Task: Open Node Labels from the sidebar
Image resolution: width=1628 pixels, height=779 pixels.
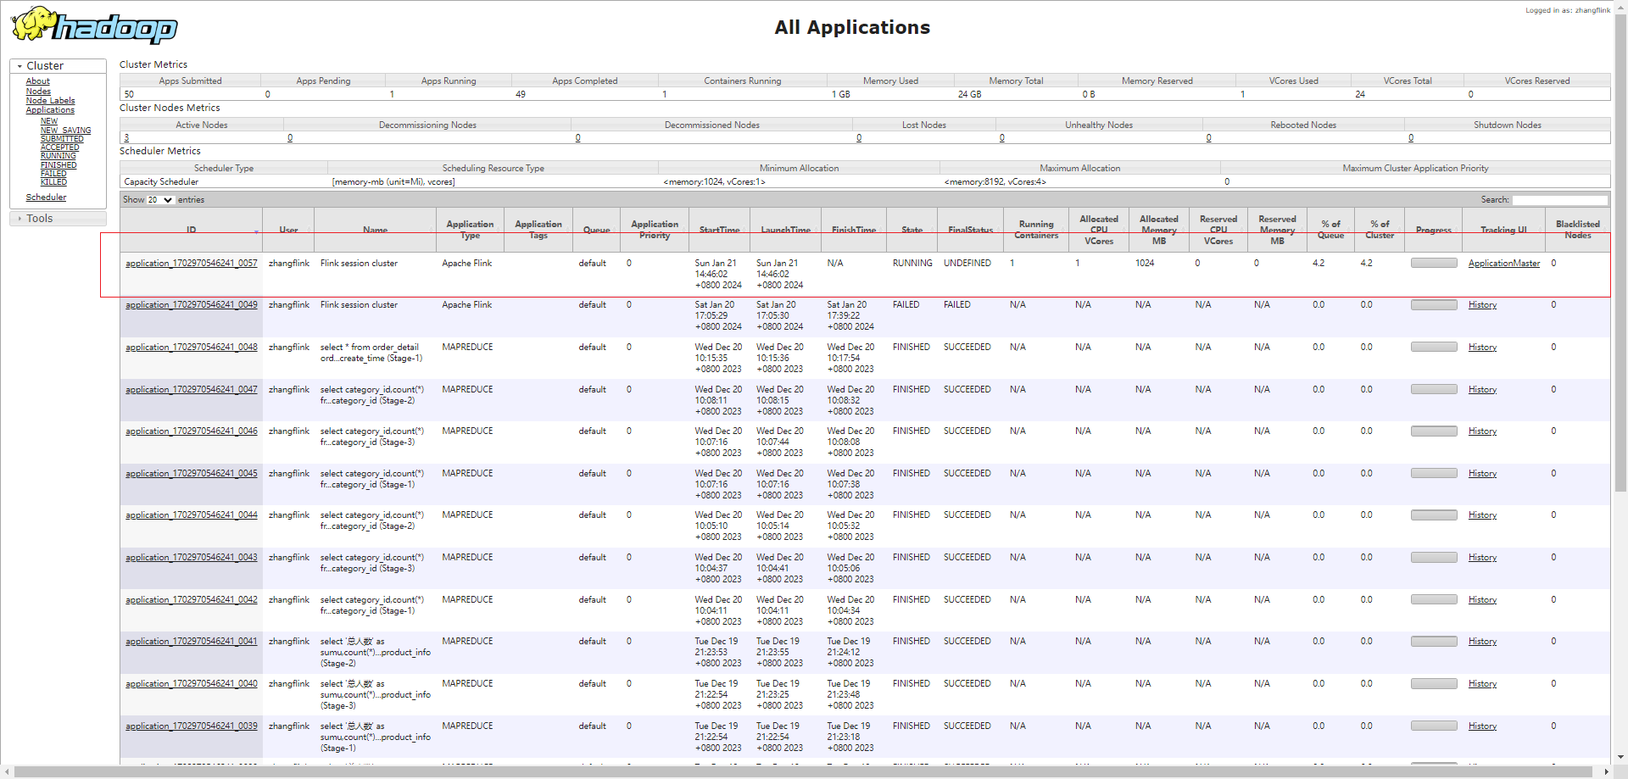Action: [x=50, y=101]
